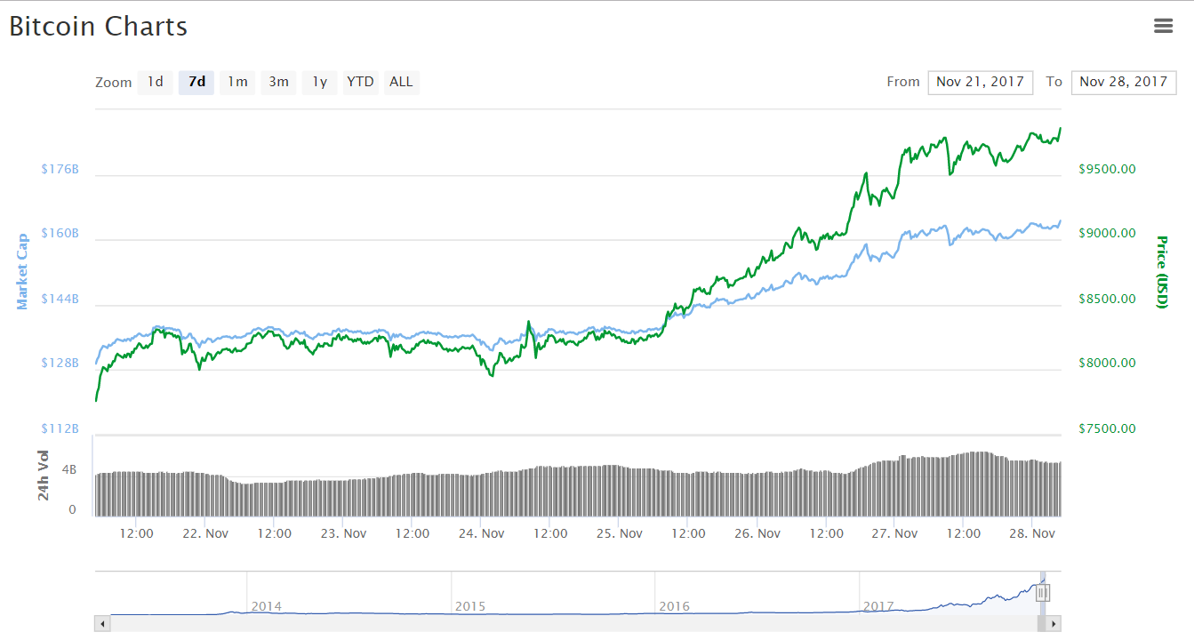Zoom chart to 1y

319,82
